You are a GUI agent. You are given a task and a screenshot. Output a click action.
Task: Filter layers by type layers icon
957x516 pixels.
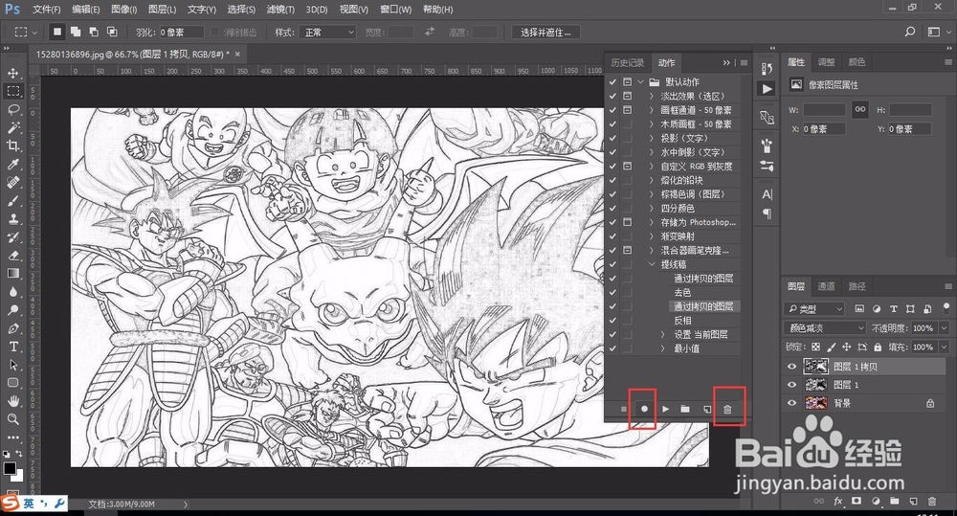coord(894,309)
